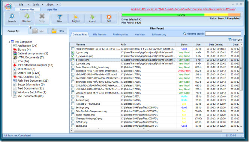Viewport: 249px width, 142px height.
Task: Switch to the Wipe Files tab
Action: tap(52, 9)
